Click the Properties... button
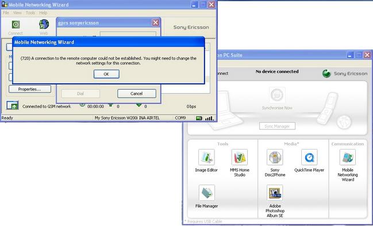The image size is (373, 226). point(30,89)
